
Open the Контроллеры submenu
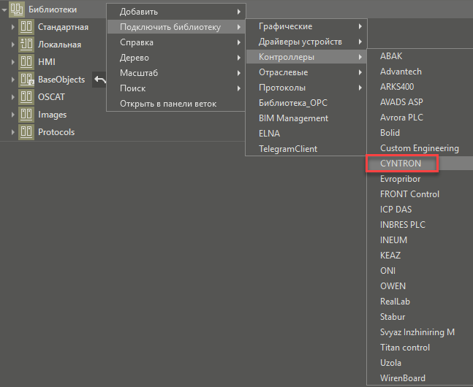306,57
